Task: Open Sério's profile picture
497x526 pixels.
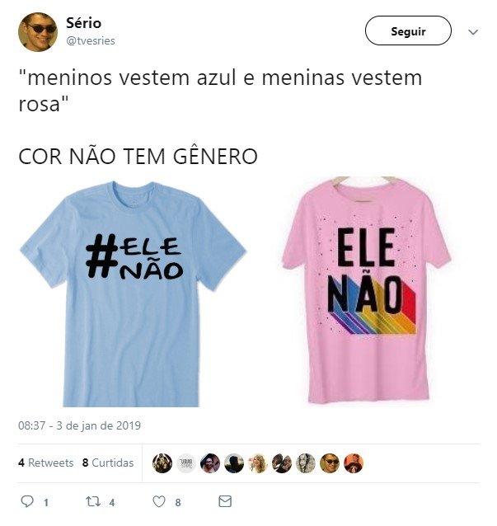Action: [38, 32]
